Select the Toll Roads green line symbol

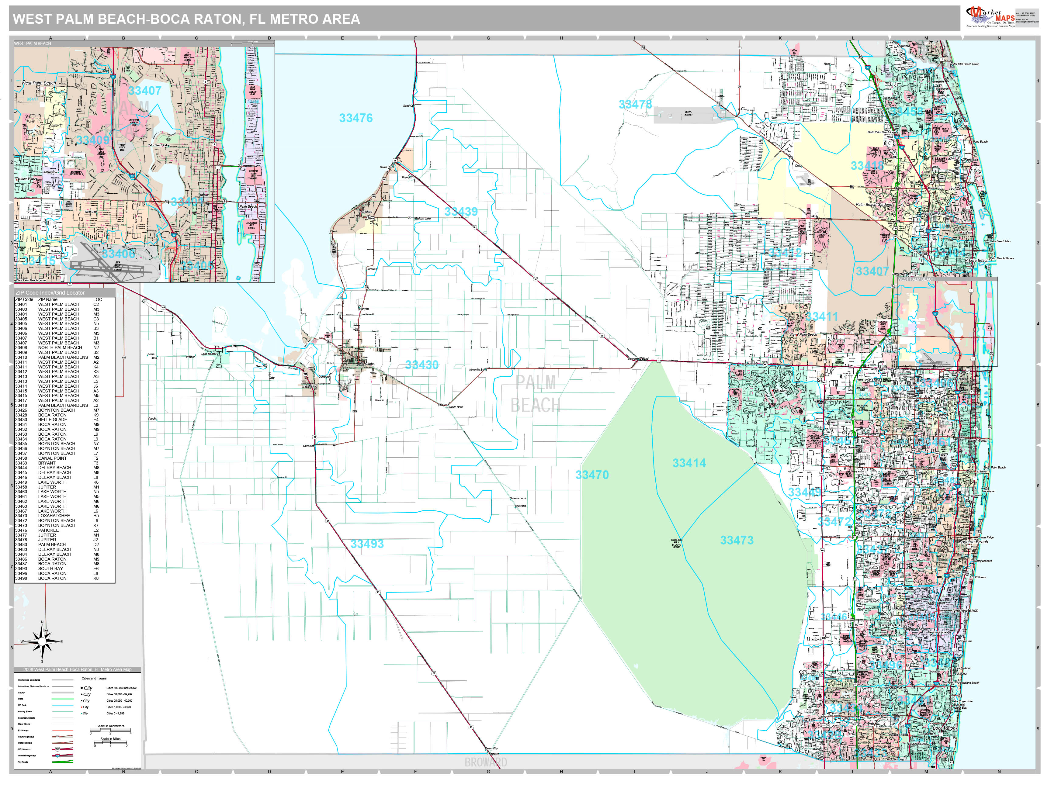[x=63, y=762]
